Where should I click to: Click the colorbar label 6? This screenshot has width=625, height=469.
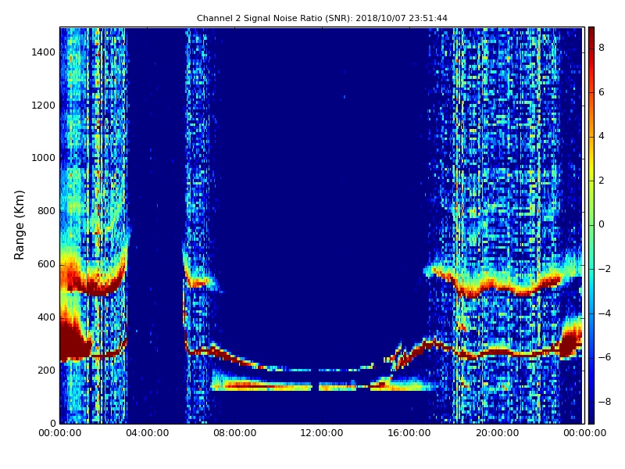click(602, 92)
